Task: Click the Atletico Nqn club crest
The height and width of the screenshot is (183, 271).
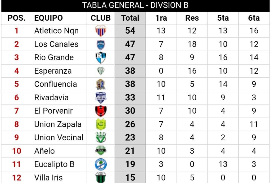Action: click(x=101, y=31)
